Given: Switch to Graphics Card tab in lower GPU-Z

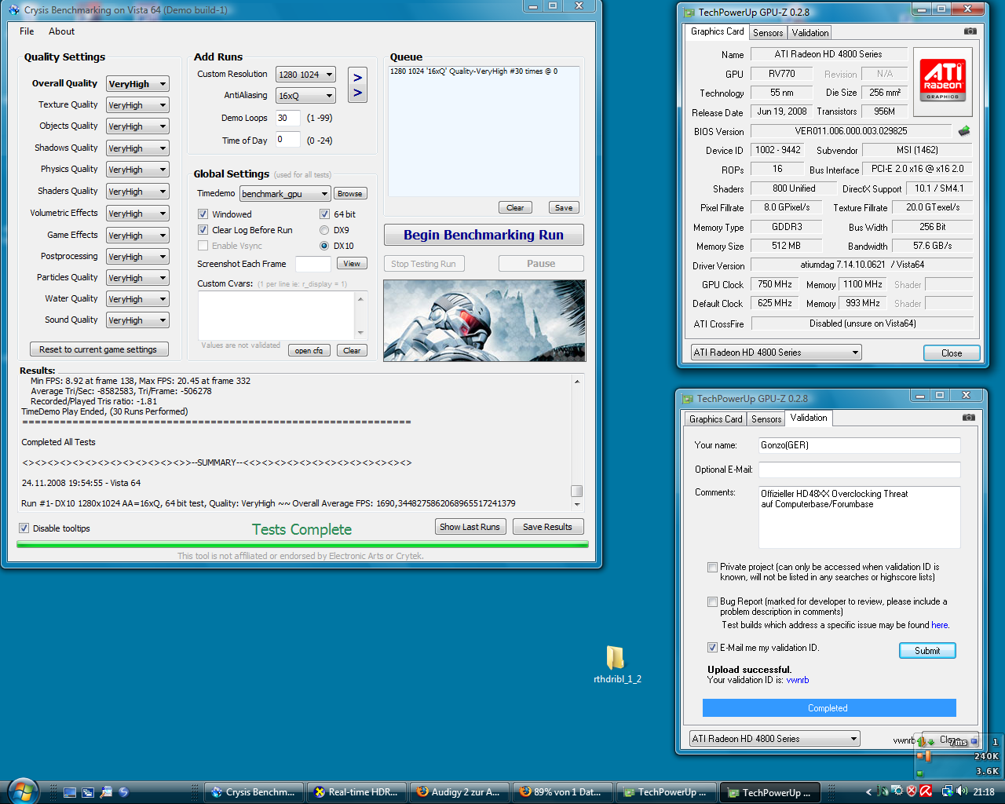Looking at the screenshot, I should tap(715, 419).
